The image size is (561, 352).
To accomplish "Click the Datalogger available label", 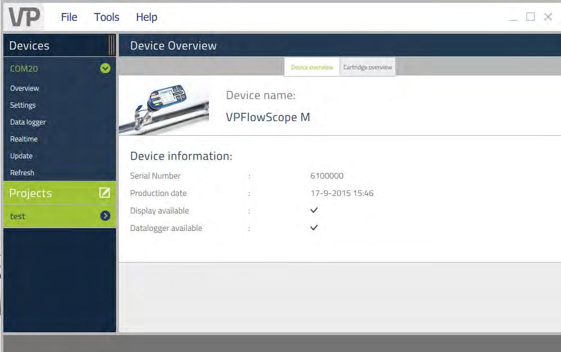I will (166, 228).
